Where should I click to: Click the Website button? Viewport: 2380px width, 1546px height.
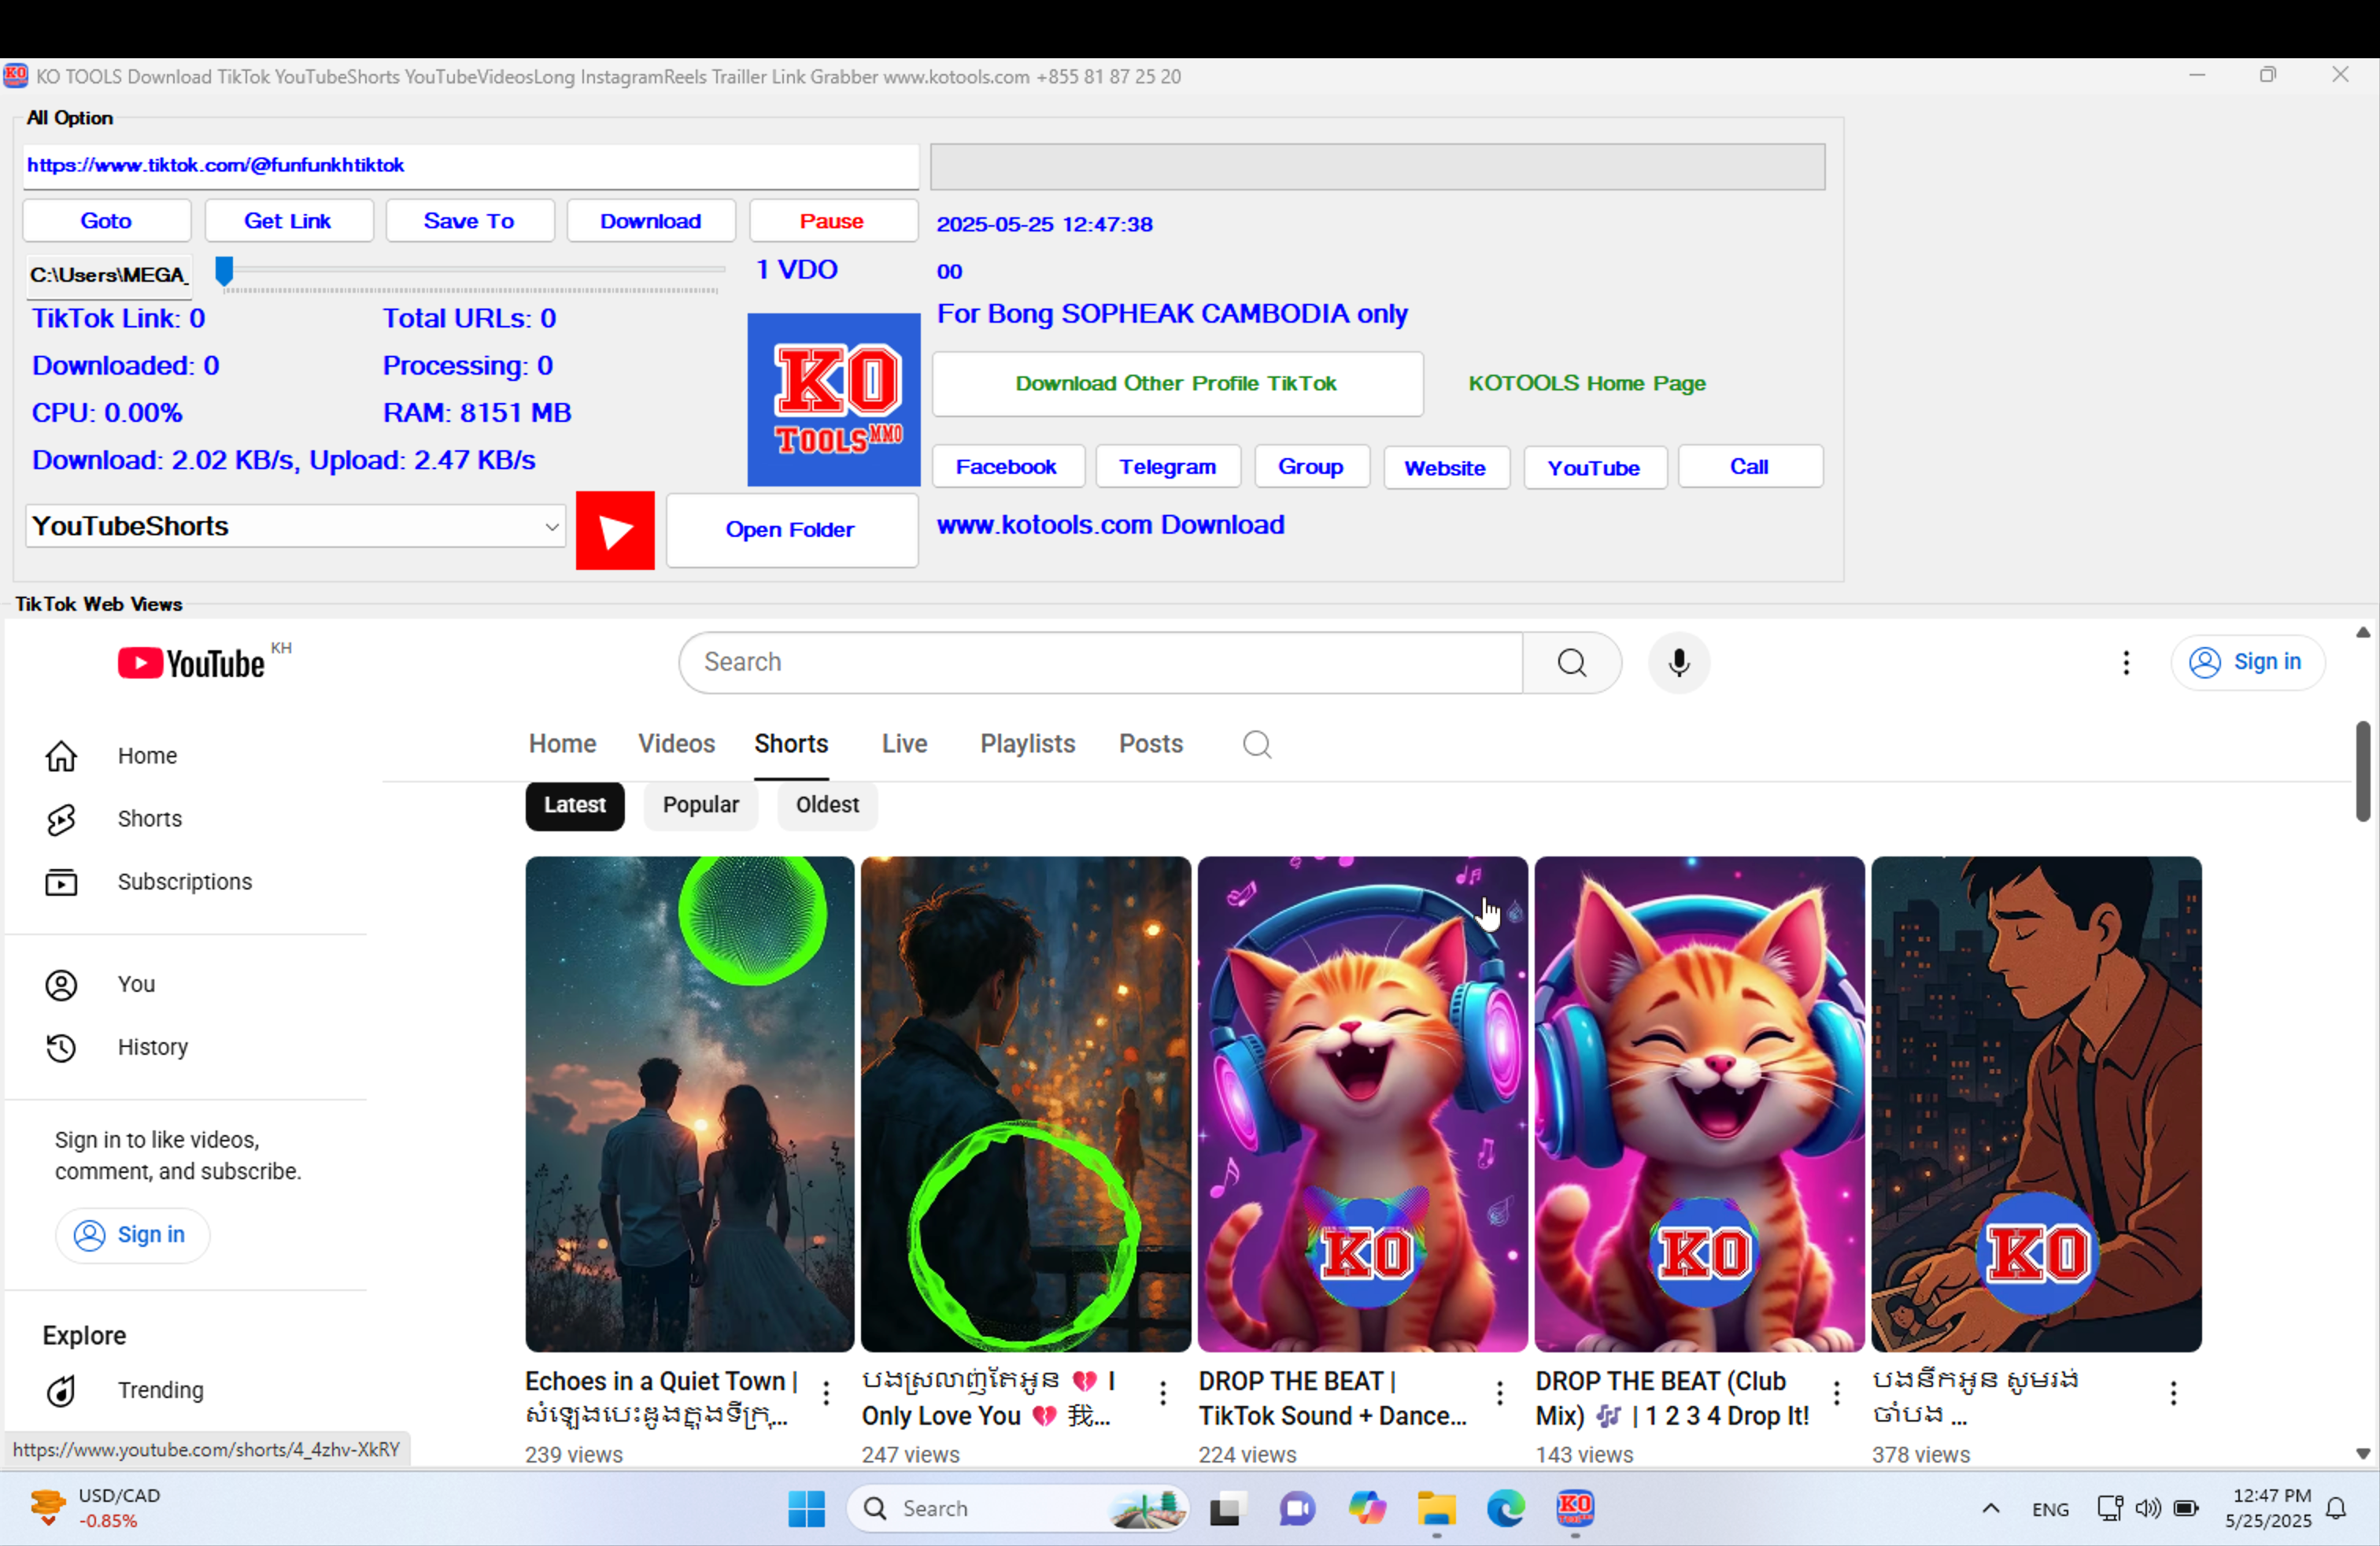[1446, 468]
